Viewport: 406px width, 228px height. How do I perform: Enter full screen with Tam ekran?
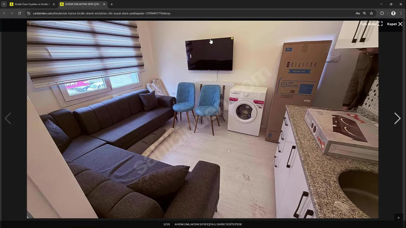[371, 24]
